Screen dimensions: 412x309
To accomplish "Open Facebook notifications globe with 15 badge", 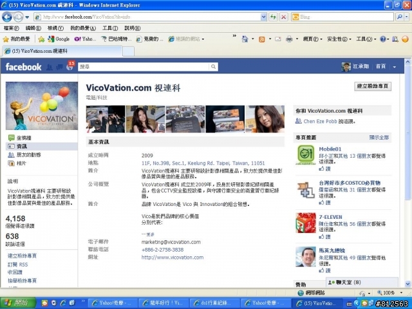I will point(70,66).
